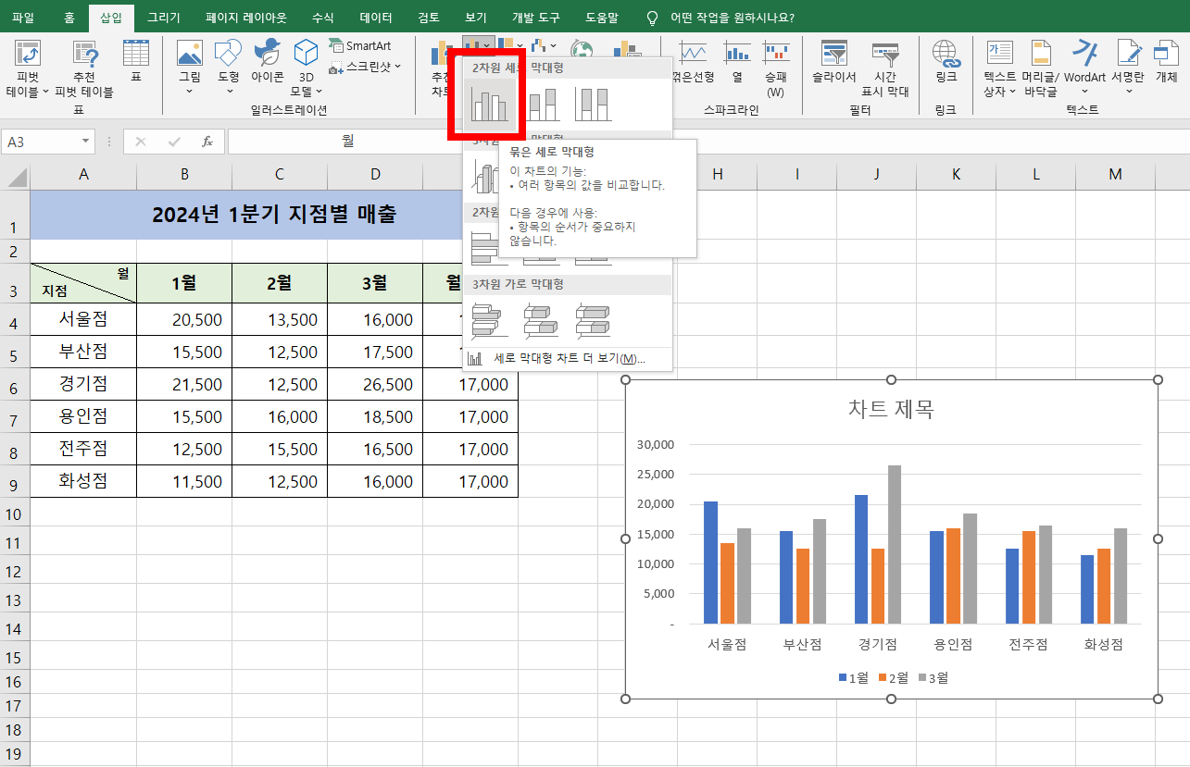Click the 3D map globe icon
Screen dimensions: 1190x767
582,51
